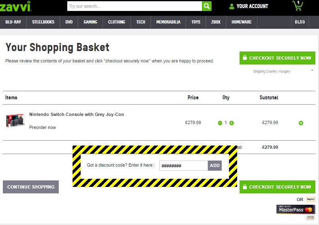Open the DVD menu

tap(69, 22)
